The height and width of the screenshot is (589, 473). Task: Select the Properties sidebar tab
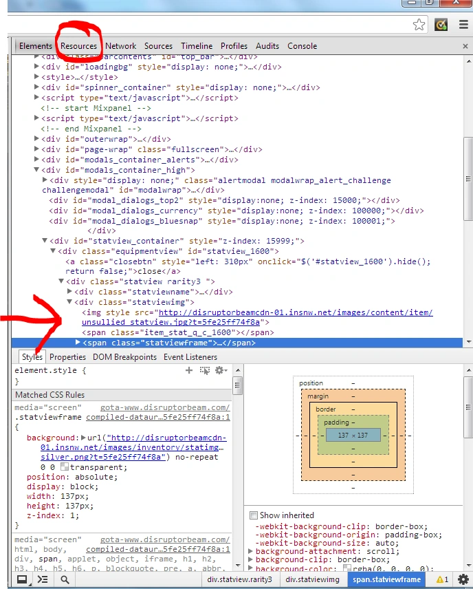(67, 357)
